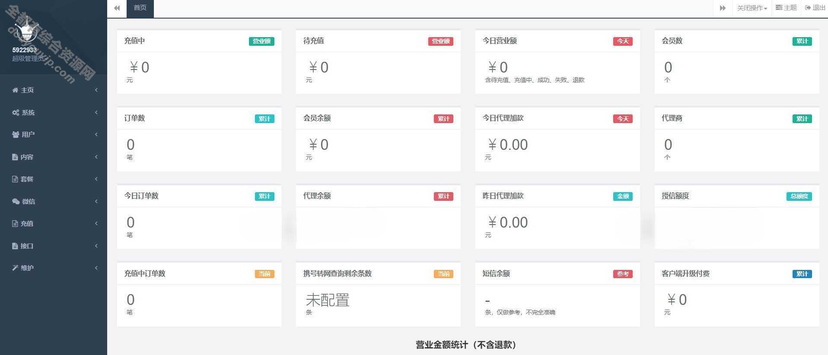Click the 会员余额 card title
828x355 pixels.
click(317, 118)
